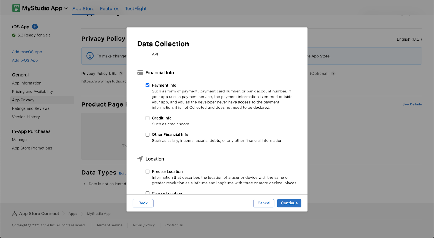Click the green status icon beside 5.6 Ready for Sale

tap(14, 35)
